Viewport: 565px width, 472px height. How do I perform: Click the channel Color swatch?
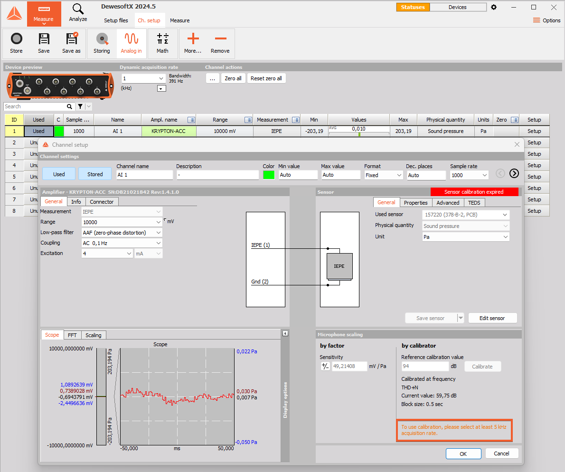pos(269,175)
